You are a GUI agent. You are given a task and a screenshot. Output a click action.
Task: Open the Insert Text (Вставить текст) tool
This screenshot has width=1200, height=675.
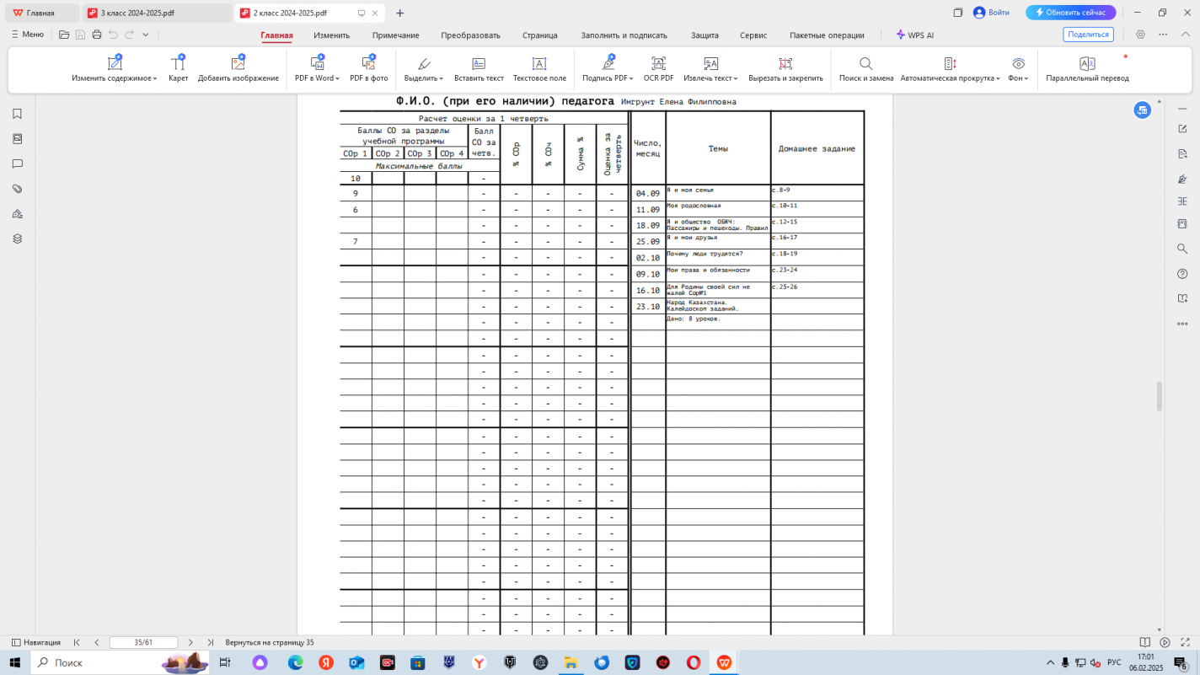(479, 64)
